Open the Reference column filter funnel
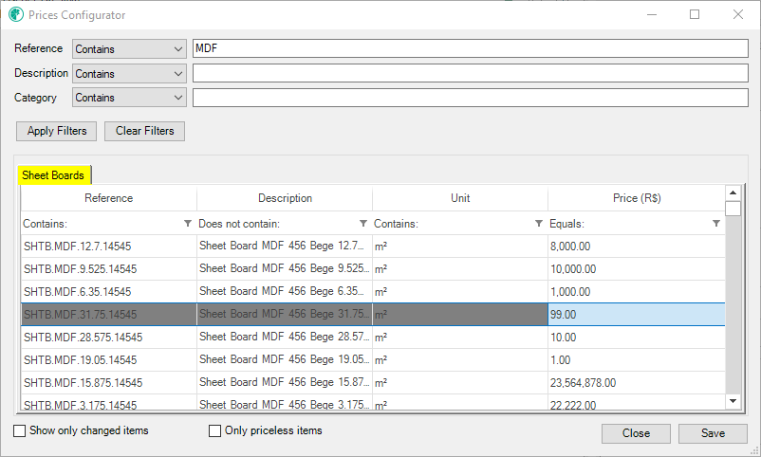The width and height of the screenshot is (761, 457). (x=188, y=224)
